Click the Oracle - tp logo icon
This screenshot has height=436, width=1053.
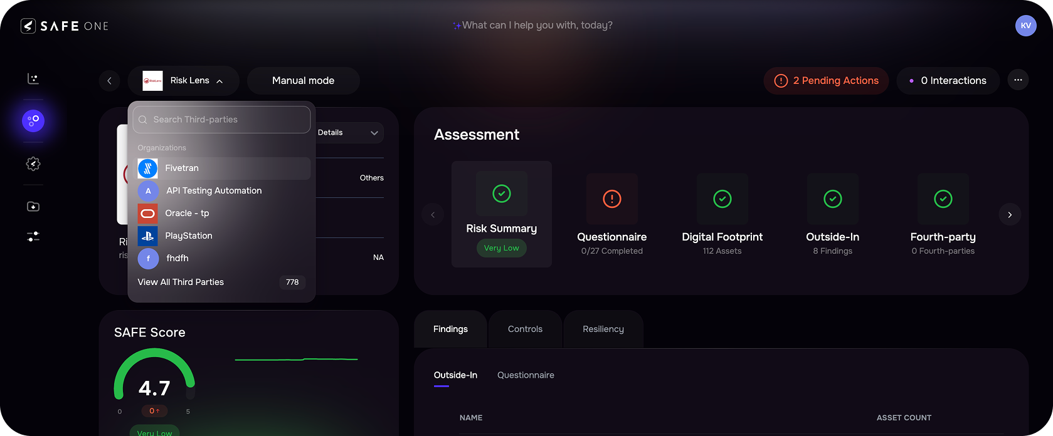tap(148, 214)
